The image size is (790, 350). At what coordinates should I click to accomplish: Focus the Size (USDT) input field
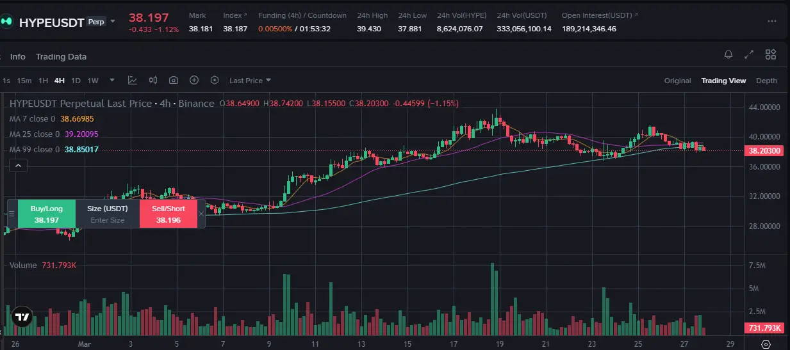(108, 220)
